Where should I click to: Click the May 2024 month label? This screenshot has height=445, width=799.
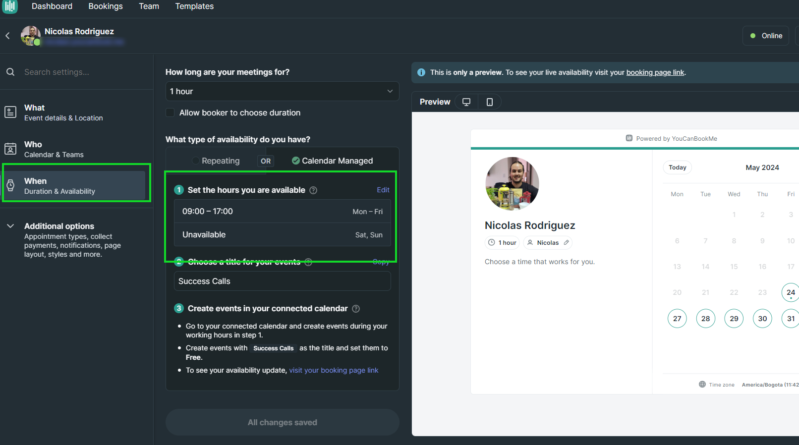tap(762, 167)
